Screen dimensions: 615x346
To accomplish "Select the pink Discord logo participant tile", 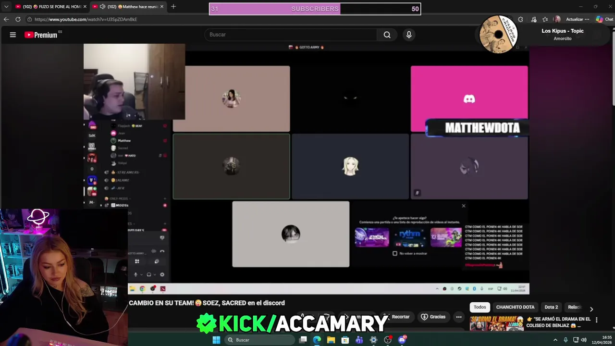I will coord(469,99).
